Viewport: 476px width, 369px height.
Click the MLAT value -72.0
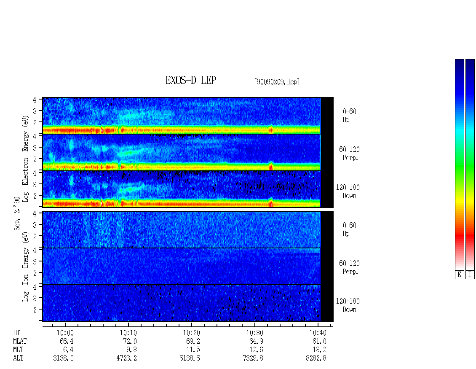(128, 341)
